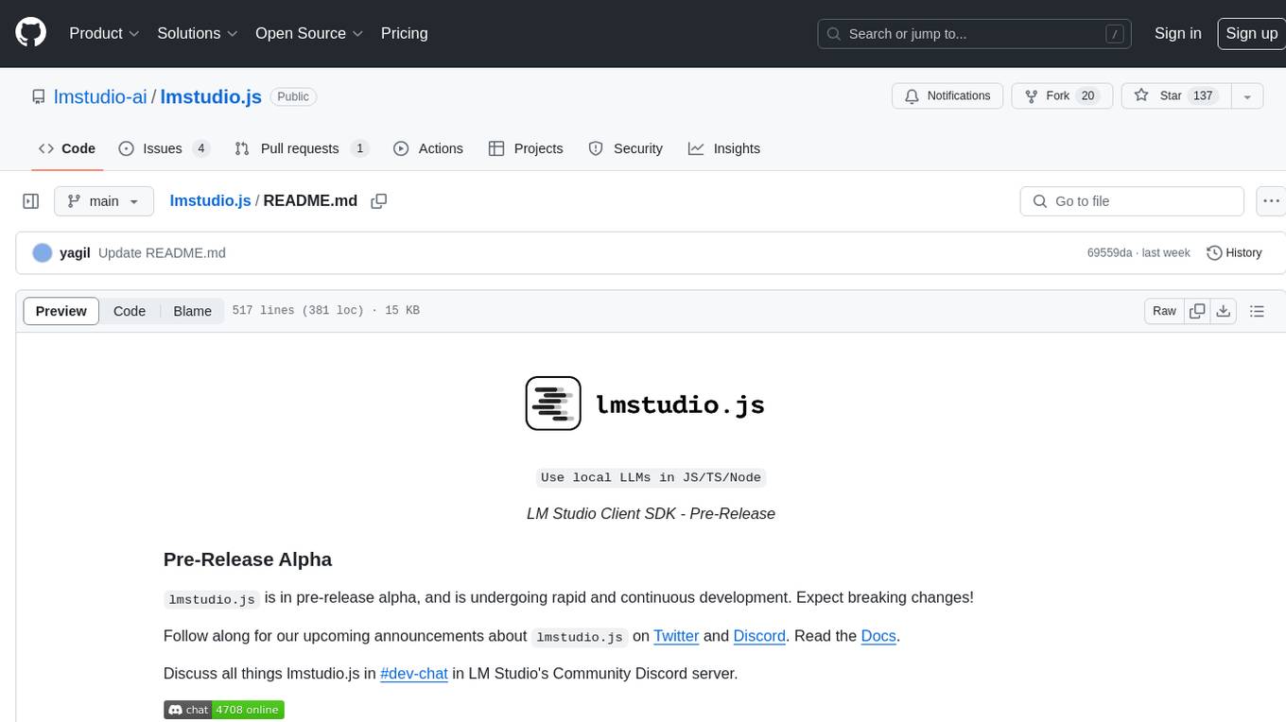Image resolution: width=1286 pixels, height=722 pixels.
Task: Select the Blame view
Action: click(192, 311)
